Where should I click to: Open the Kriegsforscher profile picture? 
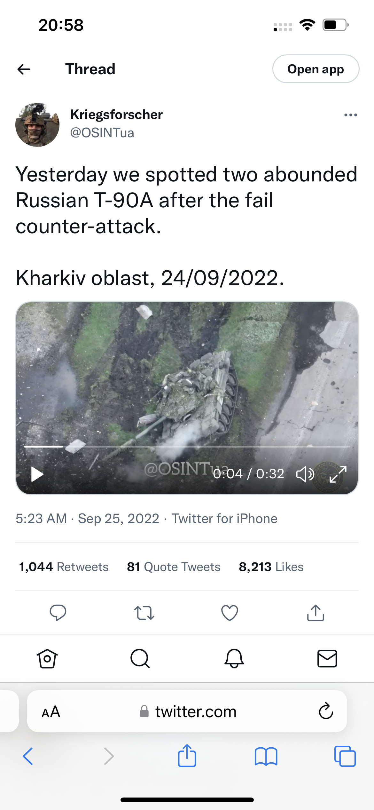coord(37,125)
